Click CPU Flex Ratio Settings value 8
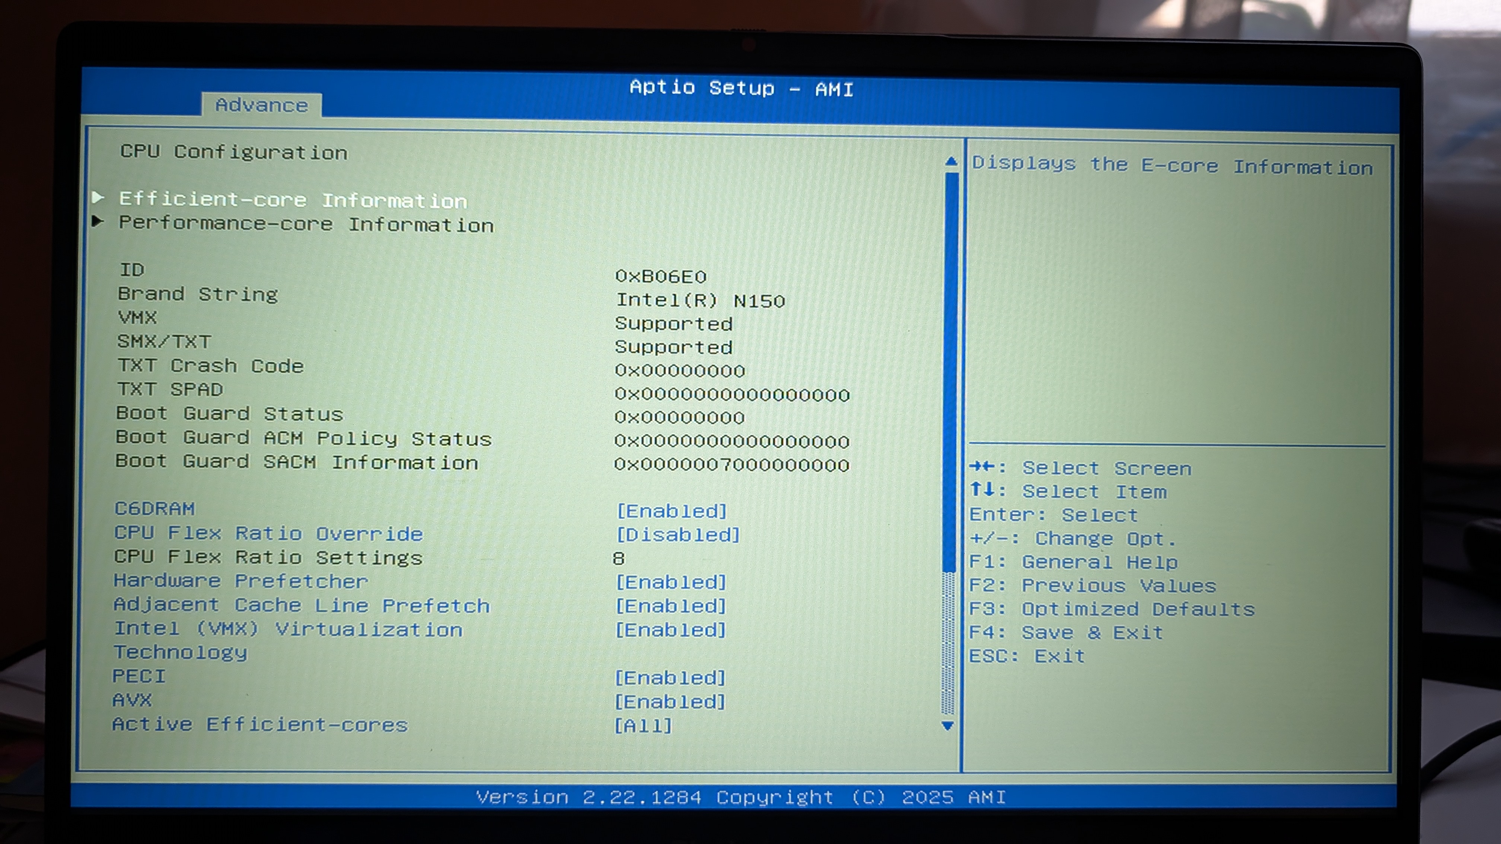Screen dimensions: 1501x844 pyautogui.click(x=619, y=559)
